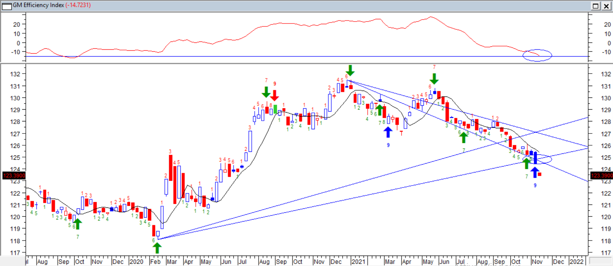Click the GM Efficiency Index title text

click(x=38, y=5)
